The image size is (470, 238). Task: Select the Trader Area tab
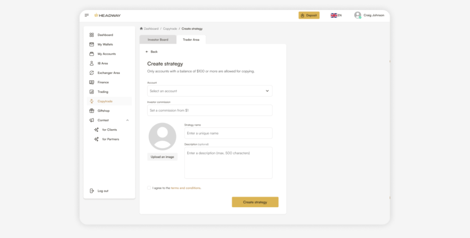191,39
